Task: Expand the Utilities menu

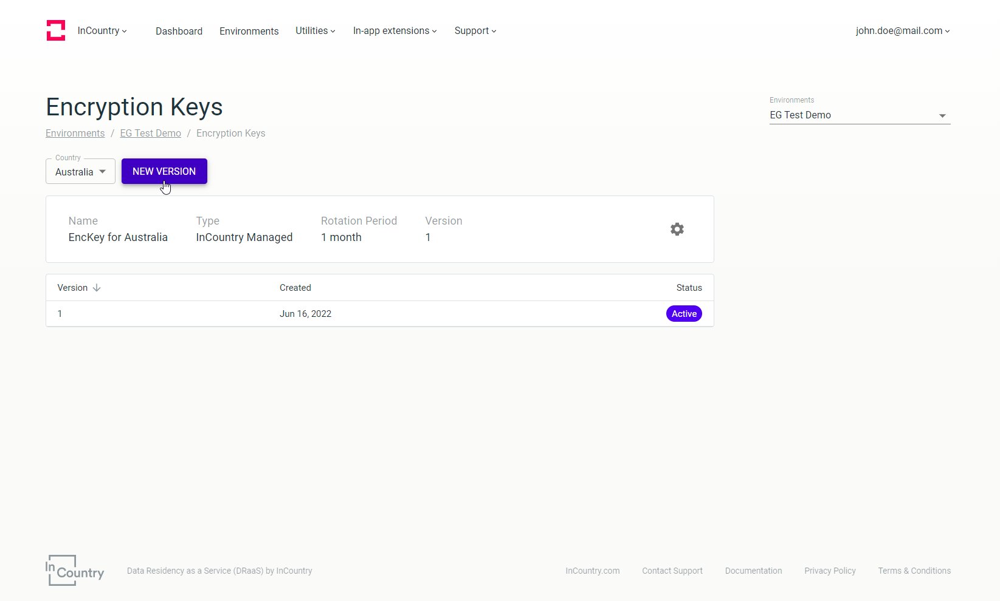Action: 316,30
